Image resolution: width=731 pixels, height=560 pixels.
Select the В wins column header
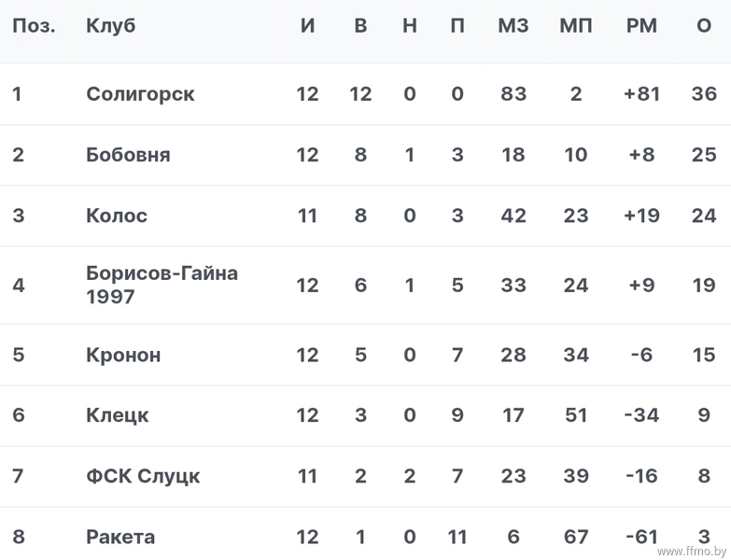[360, 25]
